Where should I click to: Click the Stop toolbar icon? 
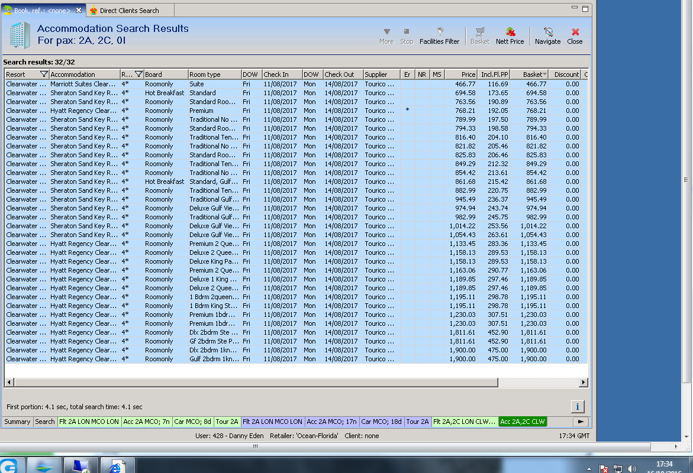(x=407, y=36)
